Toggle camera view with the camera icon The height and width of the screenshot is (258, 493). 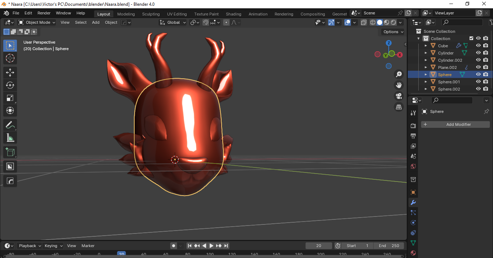click(399, 96)
